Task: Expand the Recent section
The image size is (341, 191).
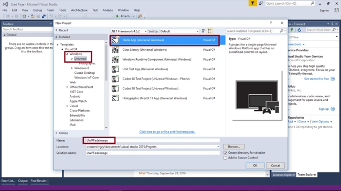Action: [57, 30]
